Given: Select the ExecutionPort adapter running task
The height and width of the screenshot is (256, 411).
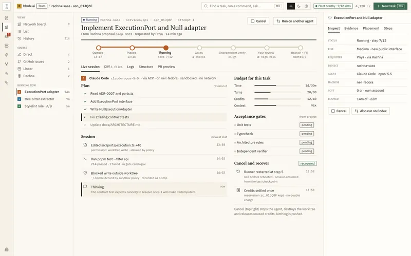Looking at the screenshot, I should (x=44, y=92).
